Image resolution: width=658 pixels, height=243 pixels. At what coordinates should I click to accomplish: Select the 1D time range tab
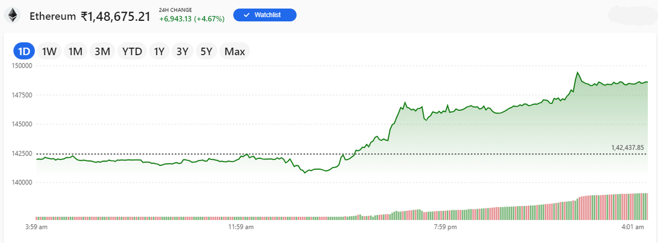[x=24, y=51]
